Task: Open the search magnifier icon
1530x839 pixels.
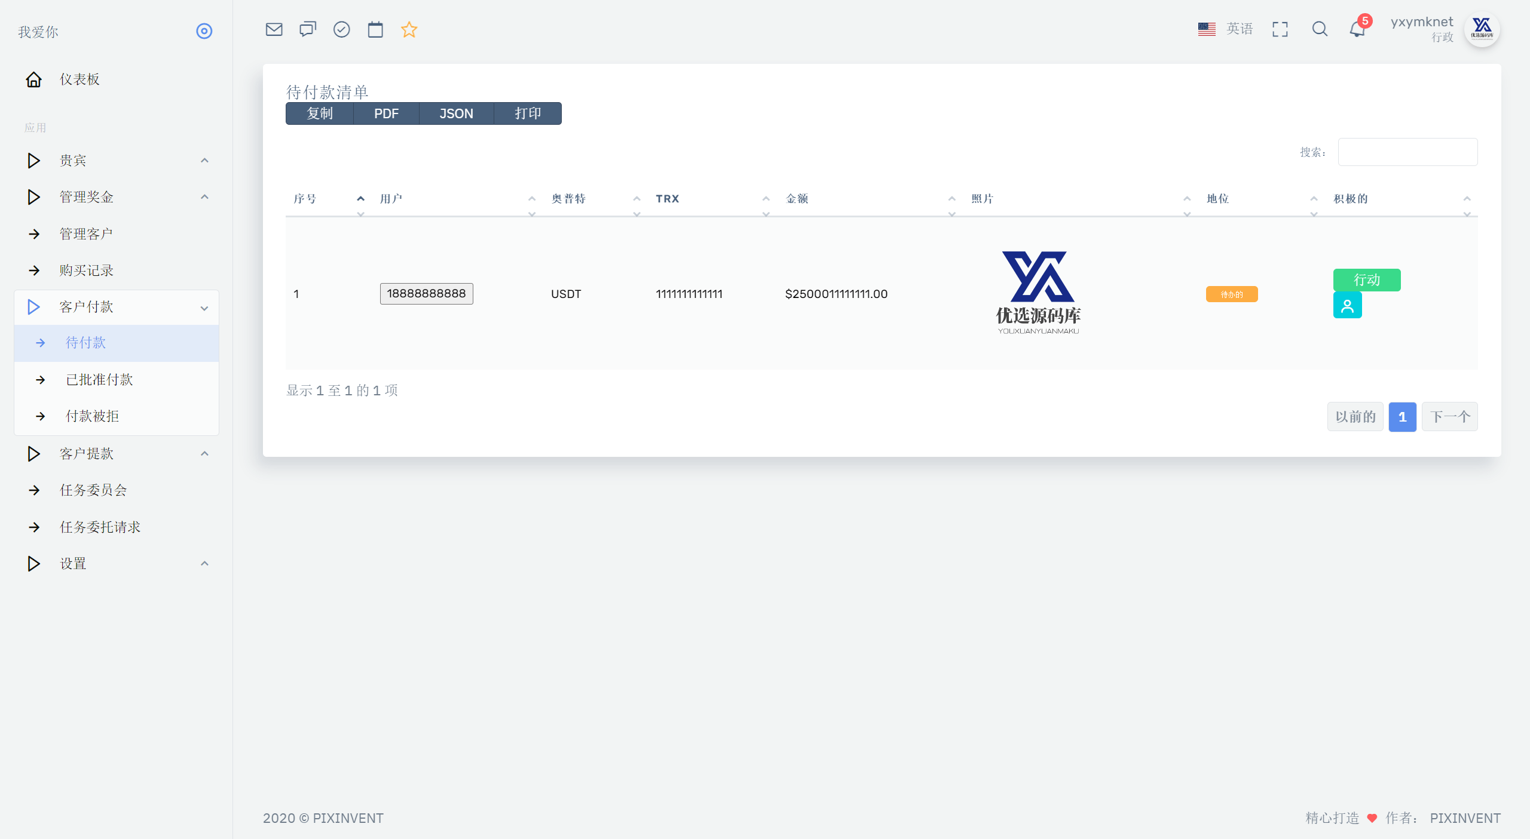Action: point(1320,29)
